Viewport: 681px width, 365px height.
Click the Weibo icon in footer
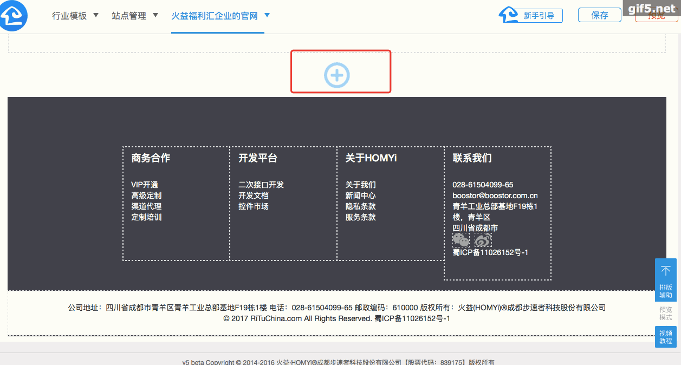[483, 240]
